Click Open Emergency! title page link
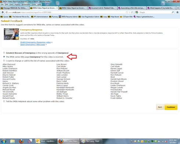The image size is (180, 144). (x=33, y=44)
